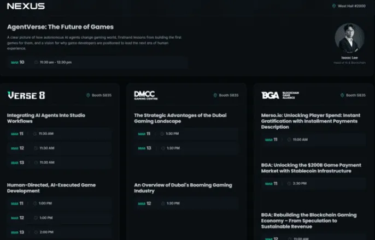
Task: Open Merso.io: Unlocking Player Spend session
Action: (310, 121)
